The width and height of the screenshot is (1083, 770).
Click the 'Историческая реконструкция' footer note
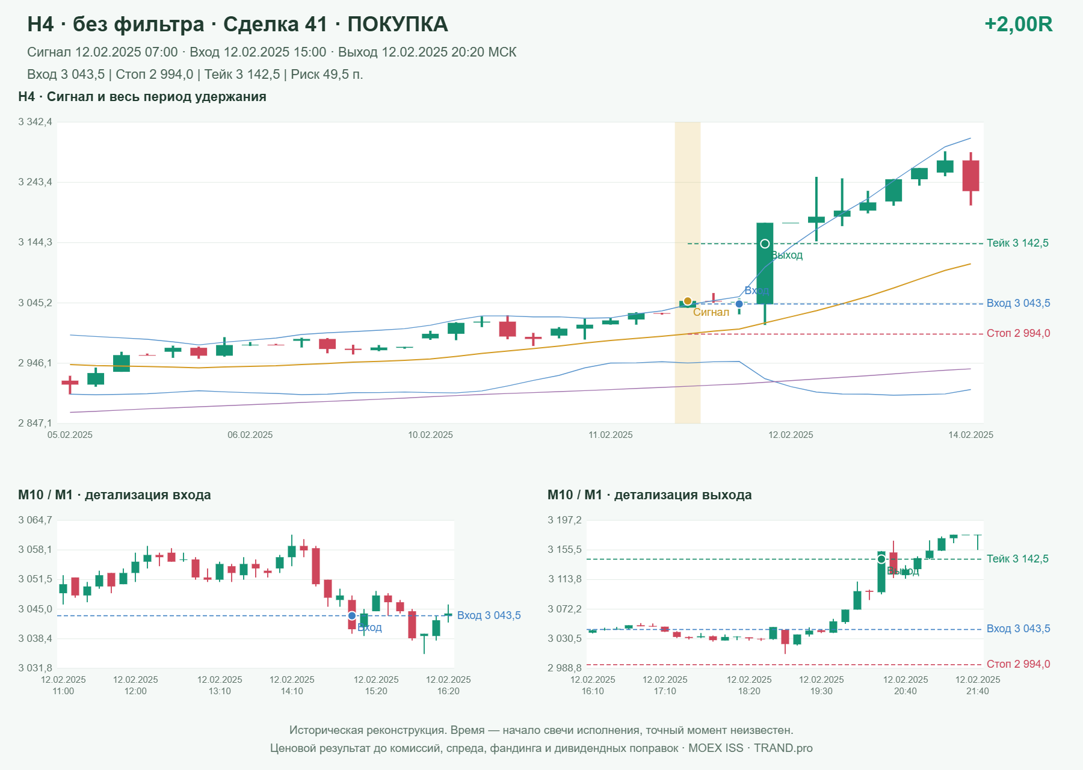541,730
